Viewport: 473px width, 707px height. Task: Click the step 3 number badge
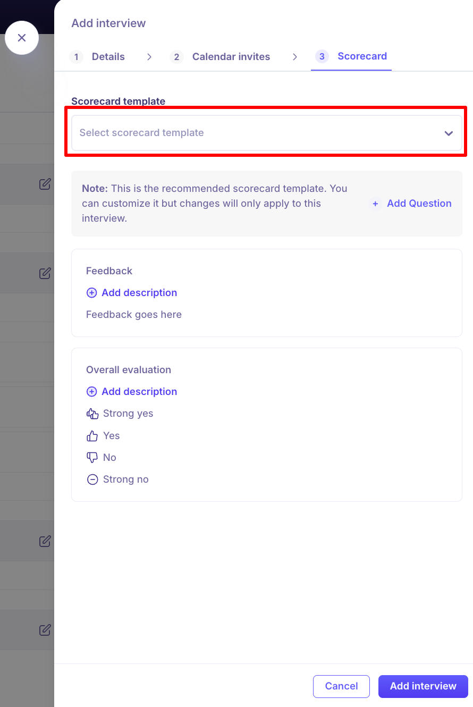322,56
